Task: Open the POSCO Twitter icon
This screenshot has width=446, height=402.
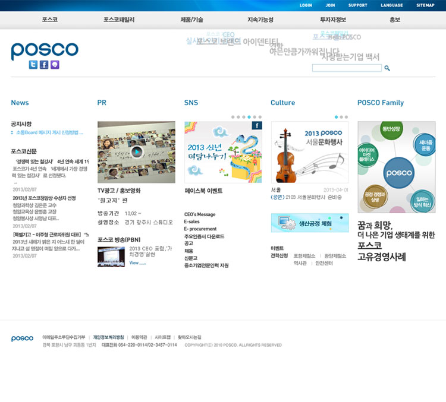Action: click(33, 65)
